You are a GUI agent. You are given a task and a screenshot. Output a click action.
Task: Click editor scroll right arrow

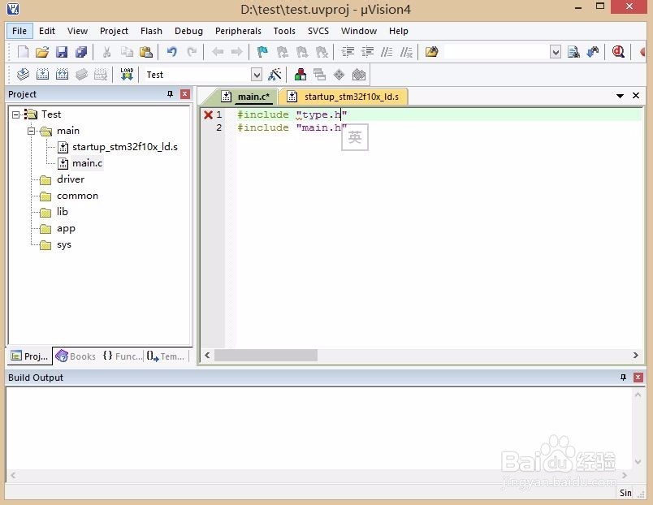coord(635,356)
